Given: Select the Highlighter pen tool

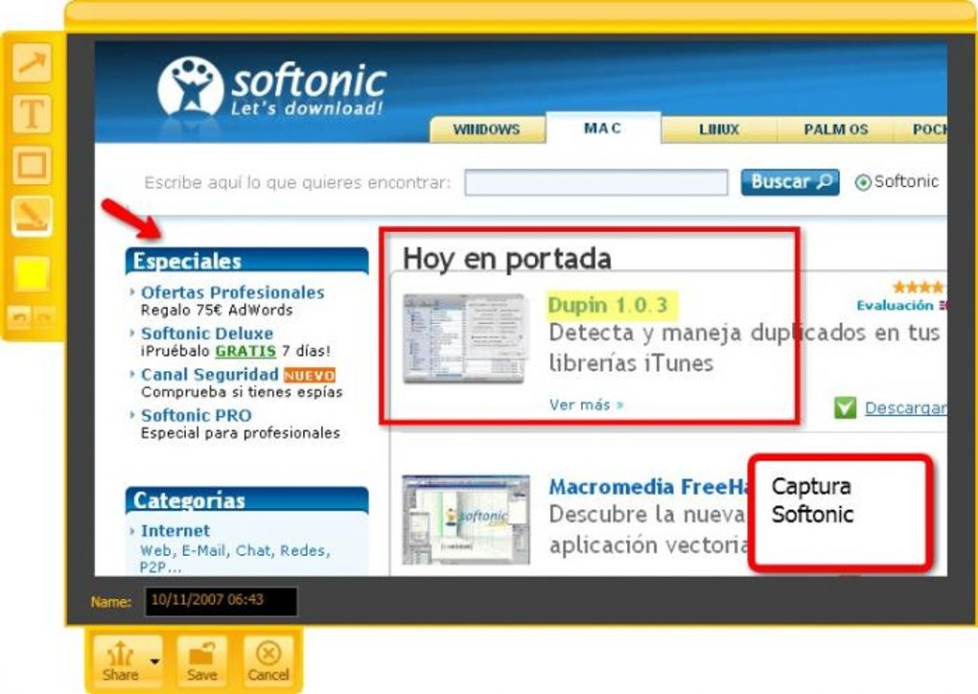Looking at the screenshot, I should 32,217.
